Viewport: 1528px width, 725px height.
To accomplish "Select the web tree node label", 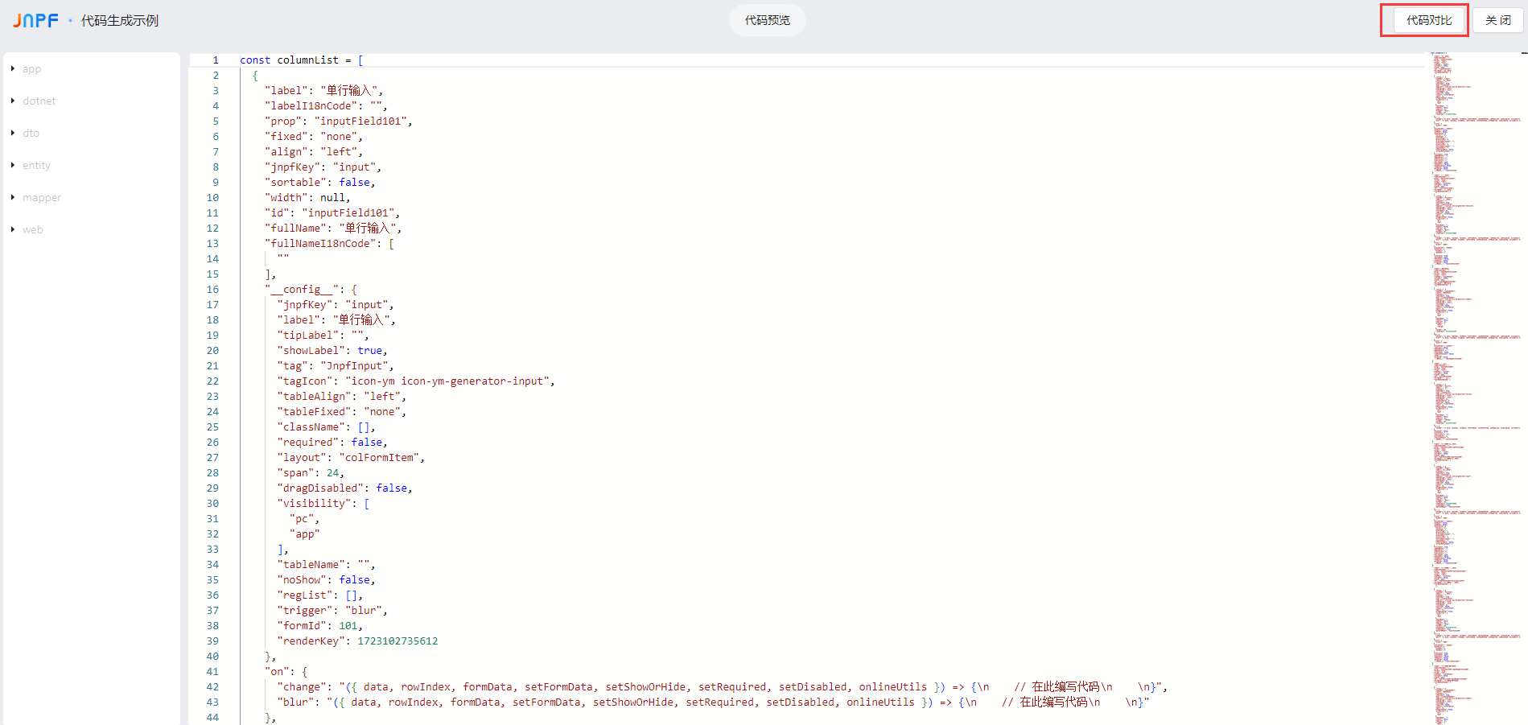I will tap(32, 229).
